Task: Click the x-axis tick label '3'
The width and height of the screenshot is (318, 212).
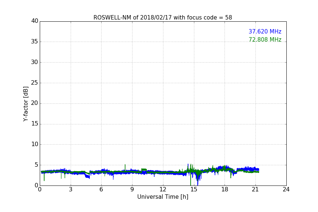Action: pos(71,190)
